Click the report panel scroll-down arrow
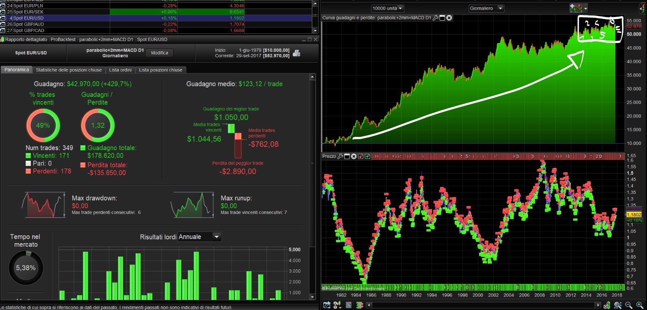647x310 pixels. [312, 297]
